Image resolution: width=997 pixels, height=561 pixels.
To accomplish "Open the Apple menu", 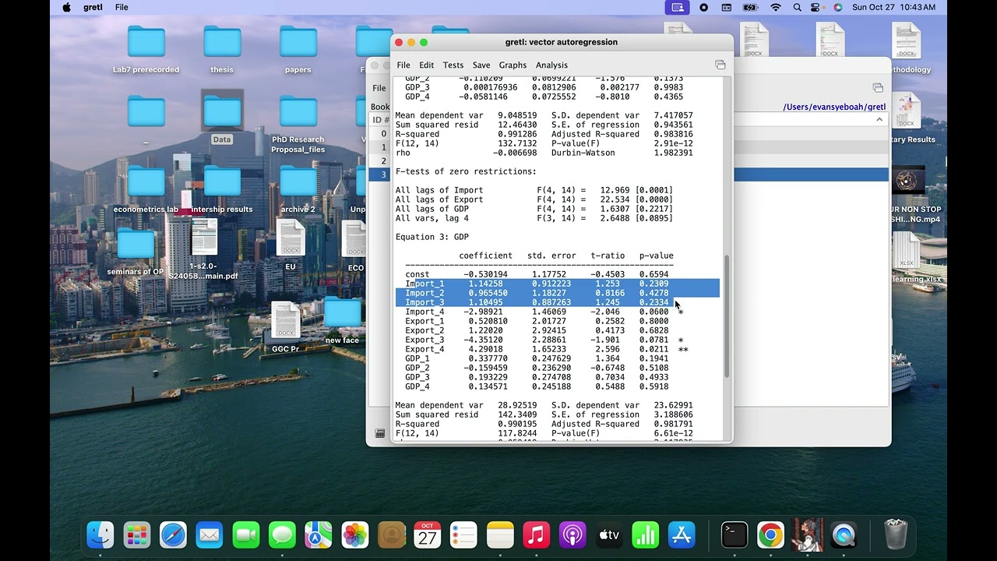I will pos(67,7).
